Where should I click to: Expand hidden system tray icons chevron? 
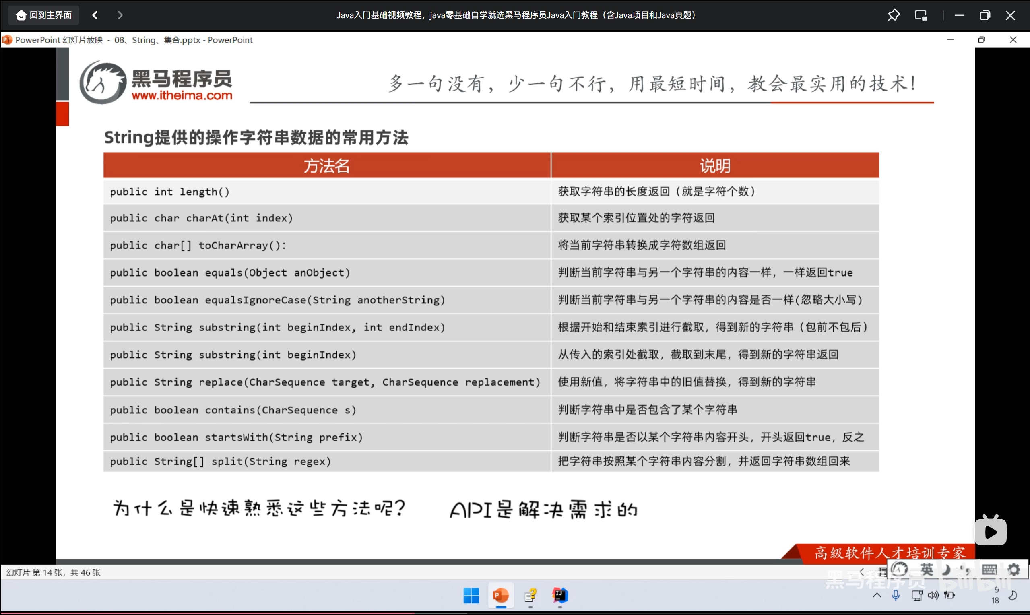click(x=877, y=596)
